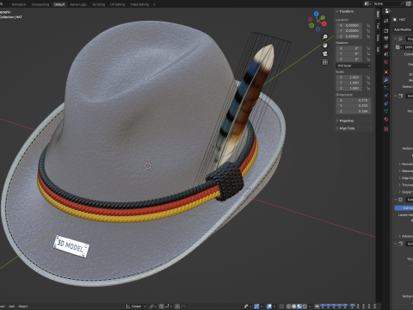Open the World properties tab

point(386,62)
